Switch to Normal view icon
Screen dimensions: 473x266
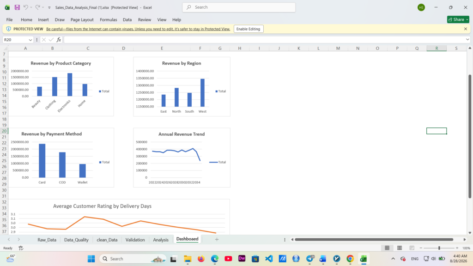pyautogui.click(x=387, y=248)
